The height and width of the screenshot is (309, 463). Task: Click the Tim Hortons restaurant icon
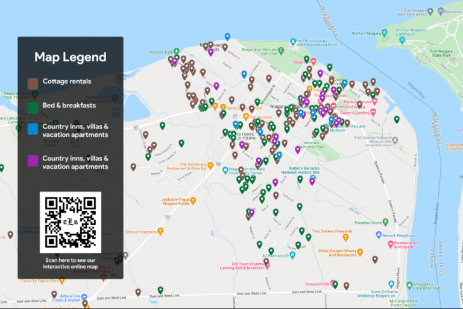pos(246,116)
